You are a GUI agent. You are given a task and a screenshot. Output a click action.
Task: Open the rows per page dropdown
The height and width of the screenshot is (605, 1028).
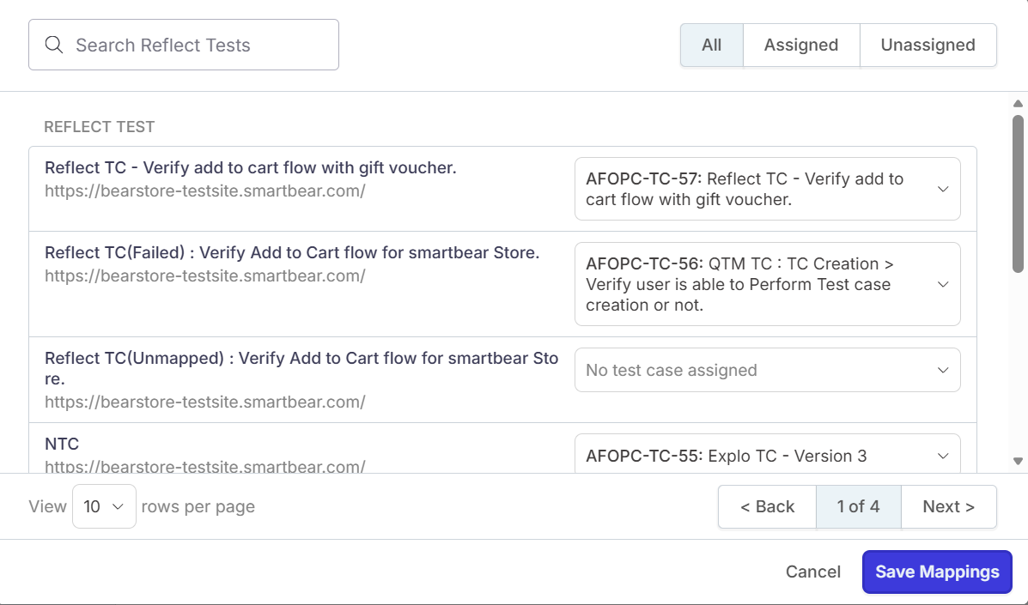(104, 506)
